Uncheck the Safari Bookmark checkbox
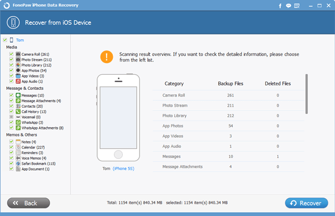 (11, 164)
